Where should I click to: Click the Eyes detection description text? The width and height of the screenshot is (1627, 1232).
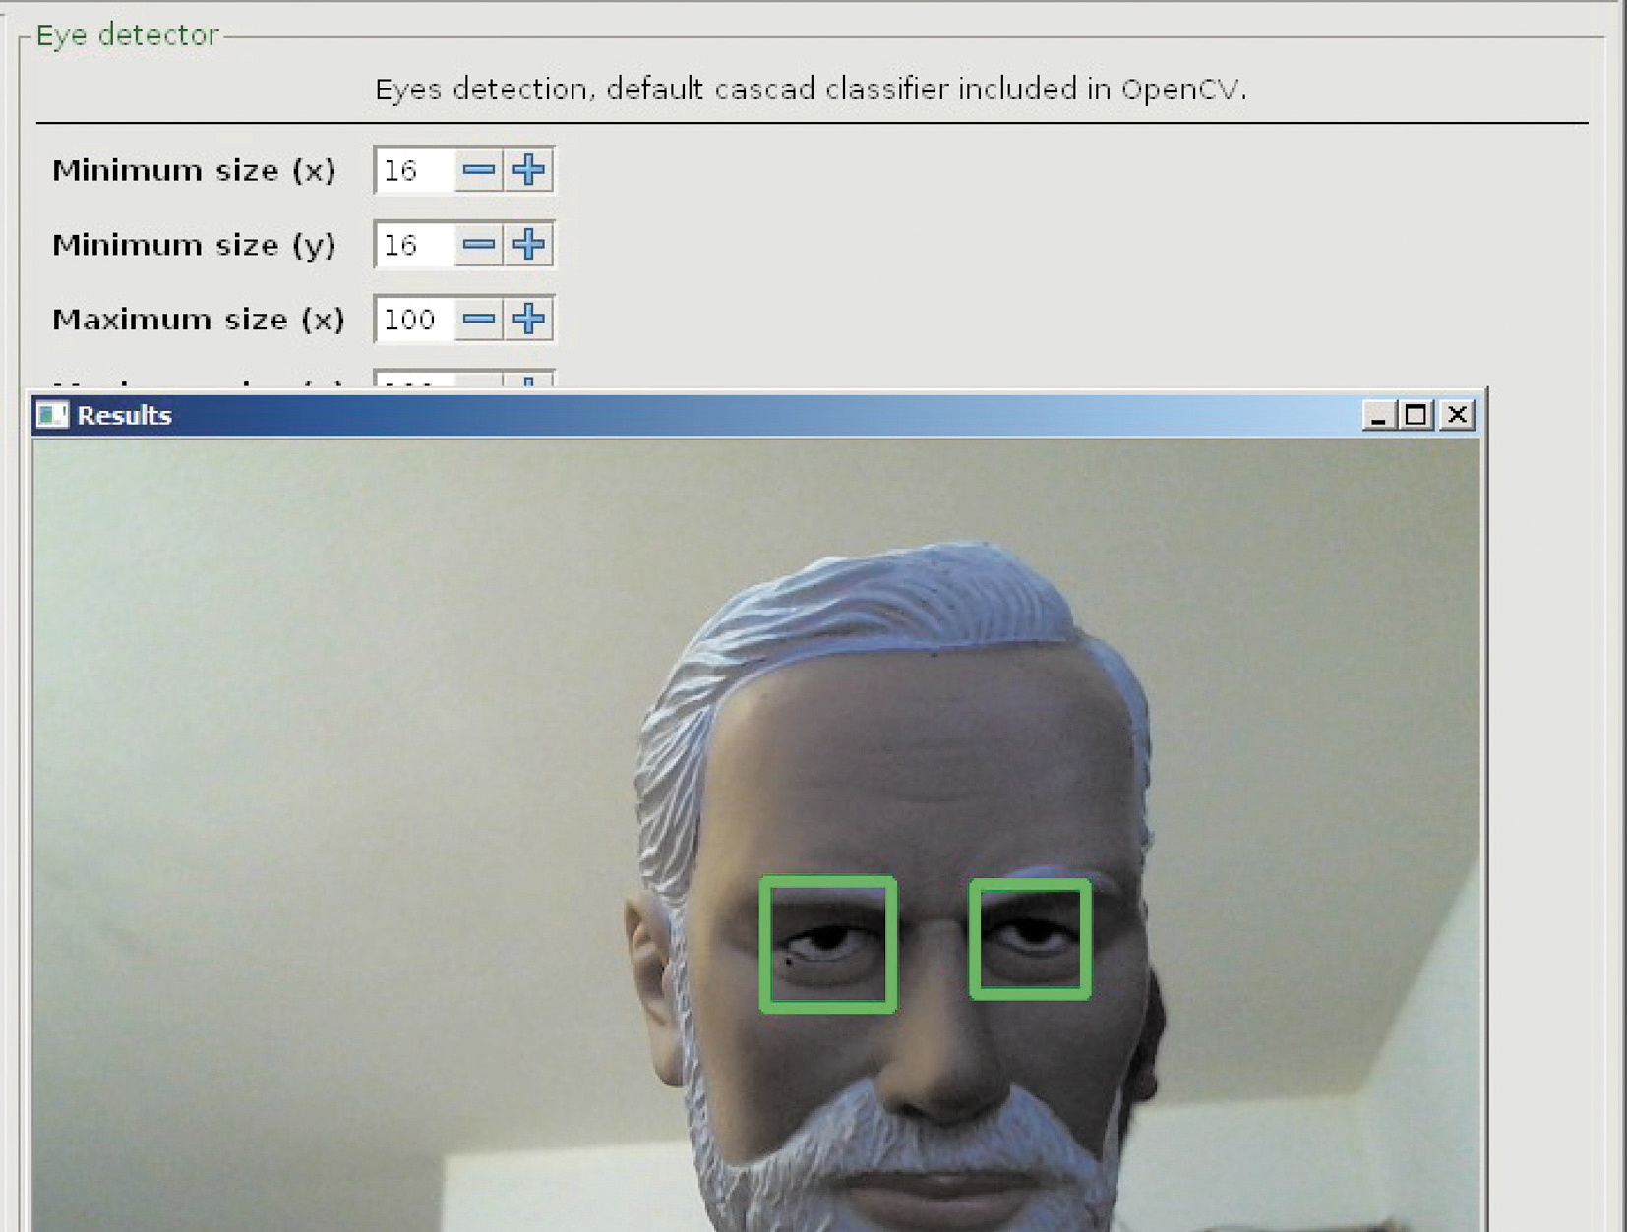tap(811, 89)
